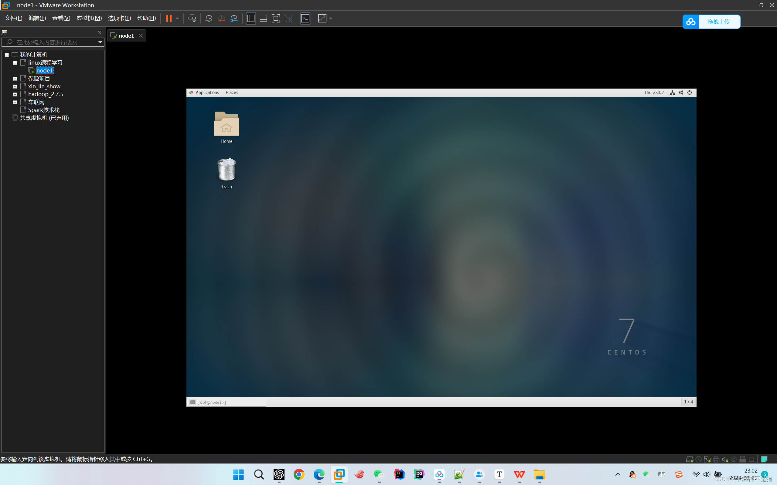Click the CD/DVD device status icon
This screenshot has height=485, width=777.
(x=698, y=459)
